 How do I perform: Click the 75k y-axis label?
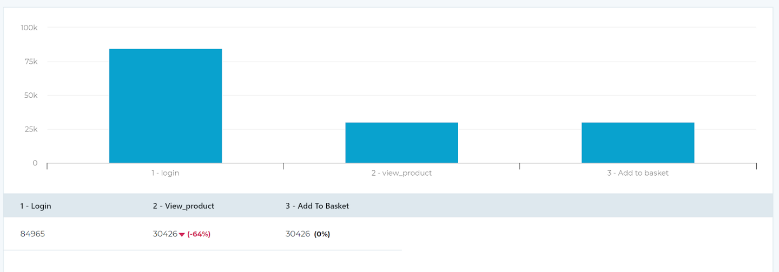pyautogui.click(x=30, y=62)
